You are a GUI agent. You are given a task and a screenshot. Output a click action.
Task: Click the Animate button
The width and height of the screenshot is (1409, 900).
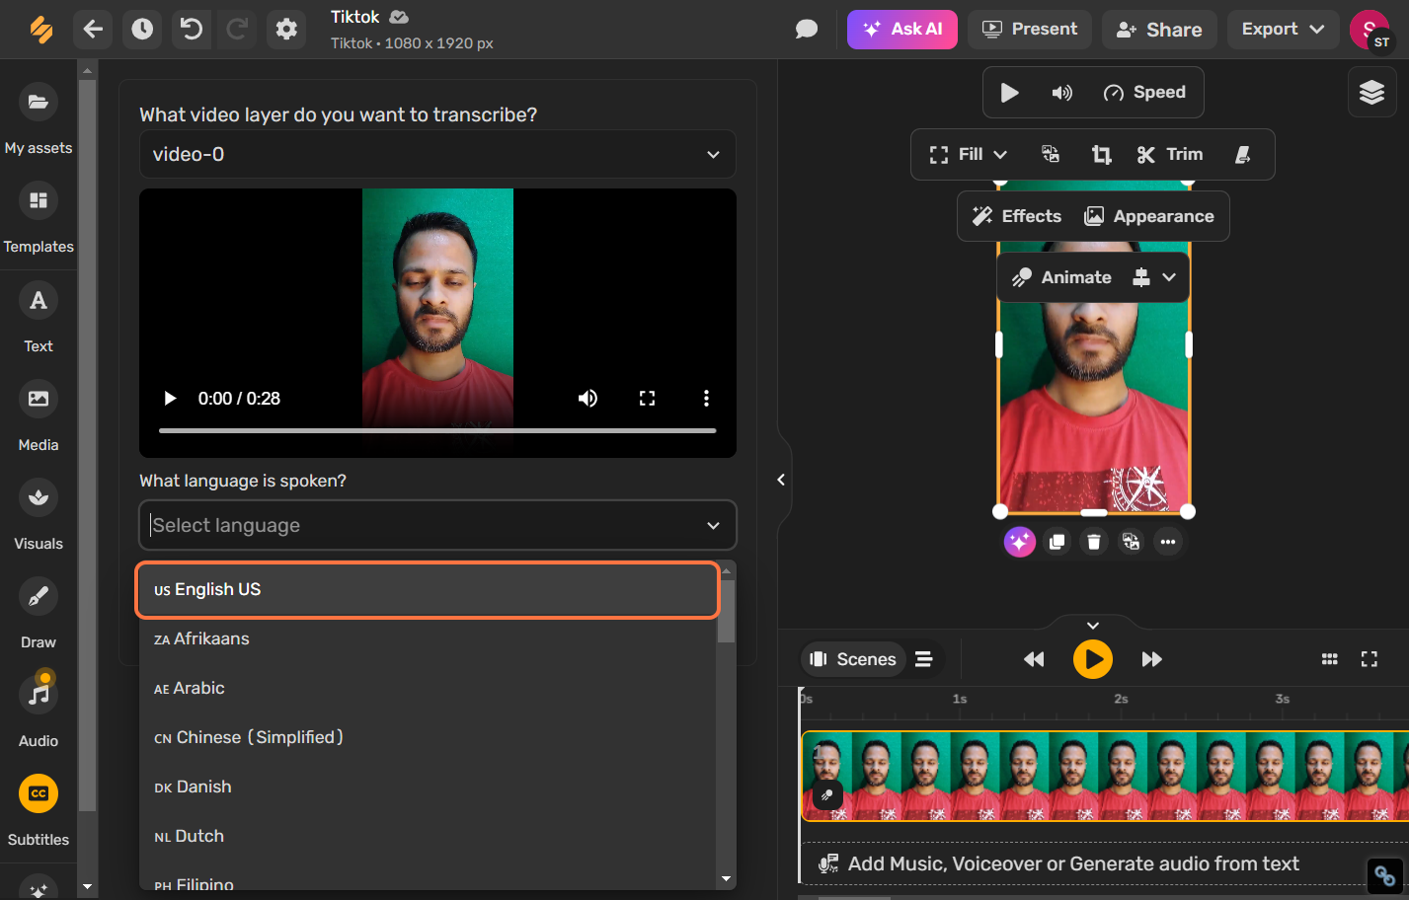tap(1061, 278)
